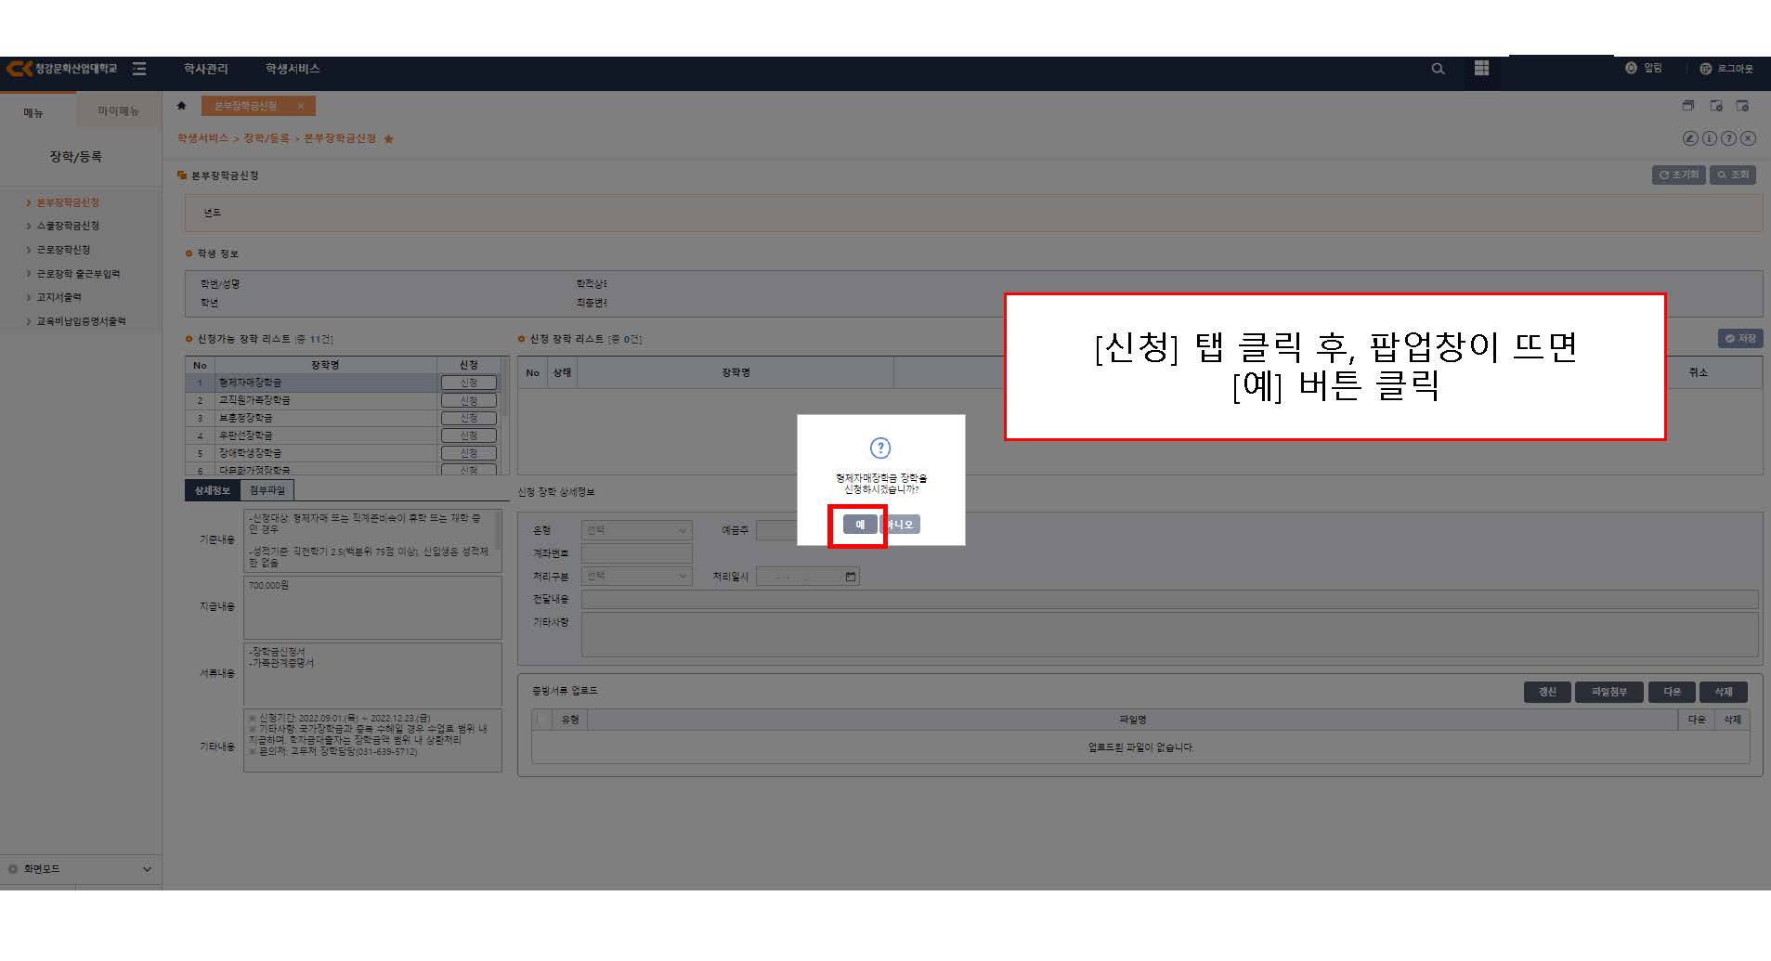Click the dark 다운 button

pyautogui.click(x=1672, y=692)
